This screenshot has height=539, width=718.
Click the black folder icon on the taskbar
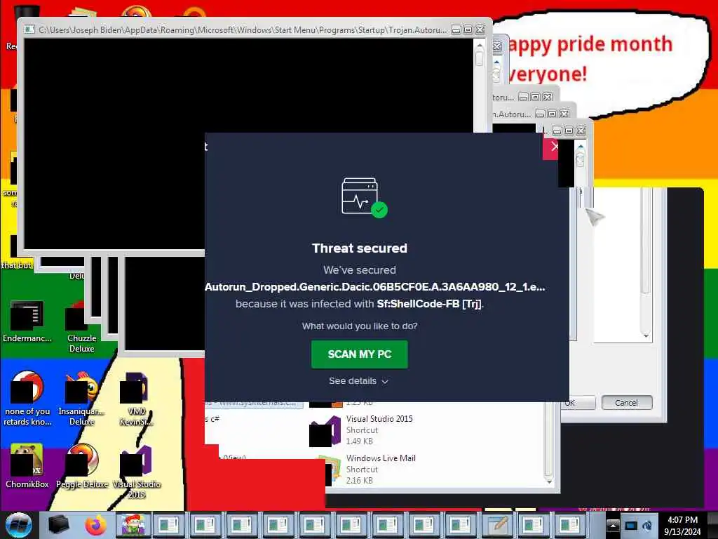pos(59,525)
